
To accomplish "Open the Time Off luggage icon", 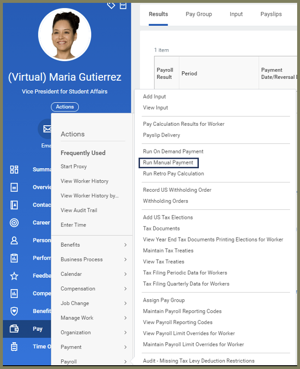I will [x=14, y=347].
